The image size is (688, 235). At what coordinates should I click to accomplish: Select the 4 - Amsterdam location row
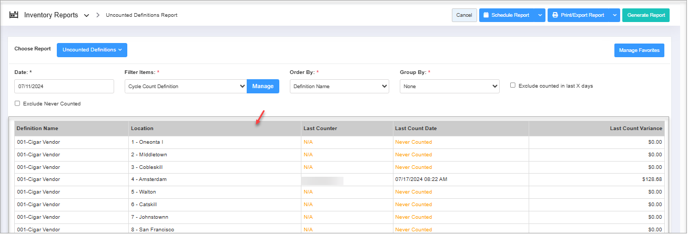click(148, 179)
